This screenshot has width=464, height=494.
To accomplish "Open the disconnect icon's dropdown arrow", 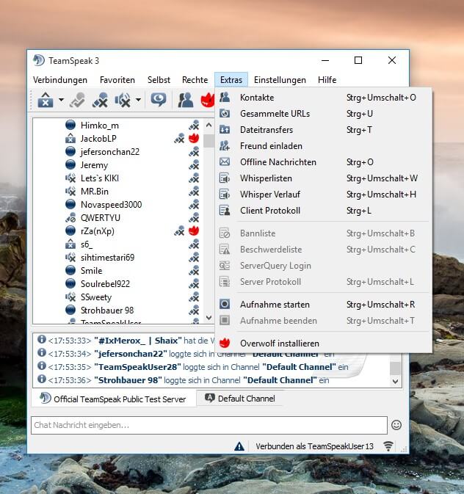I will point(61,100).
